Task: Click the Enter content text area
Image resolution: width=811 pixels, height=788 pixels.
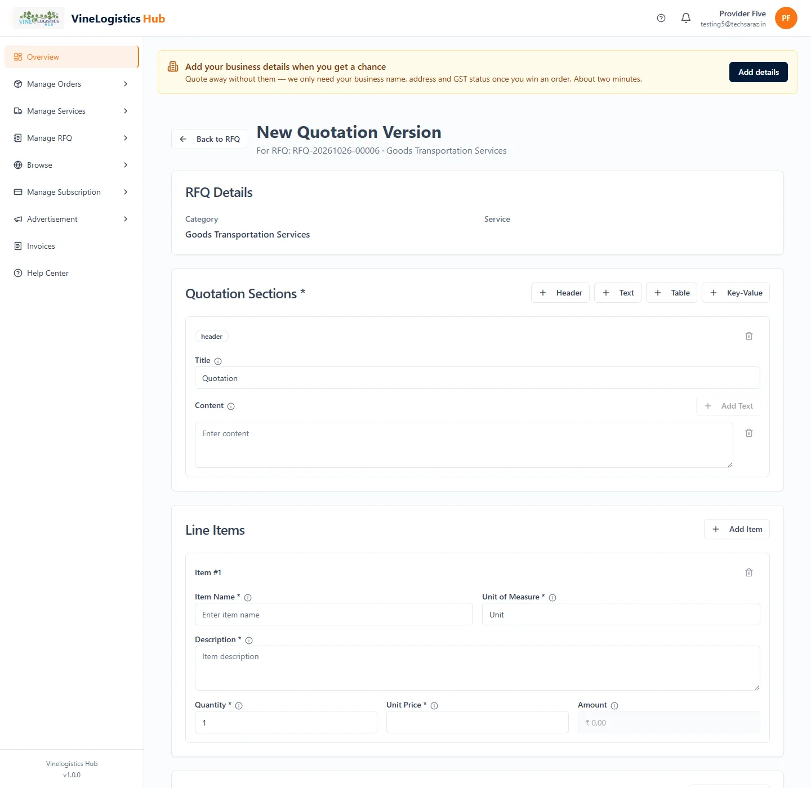Action: click(x=464, y=445)
